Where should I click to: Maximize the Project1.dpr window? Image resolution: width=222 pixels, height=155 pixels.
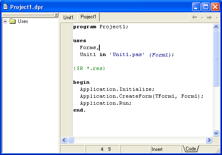[x=206, y=7]
